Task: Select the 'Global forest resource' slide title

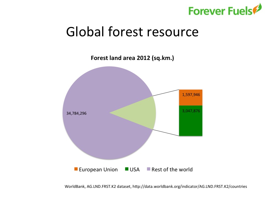Action: (x=132, y=32)
